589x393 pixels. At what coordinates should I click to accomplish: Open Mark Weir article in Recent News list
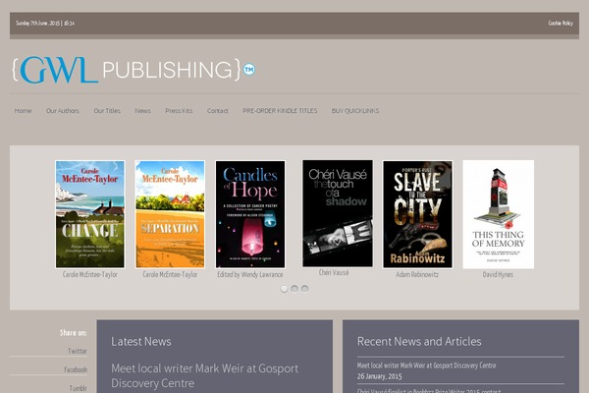point(426,365)
